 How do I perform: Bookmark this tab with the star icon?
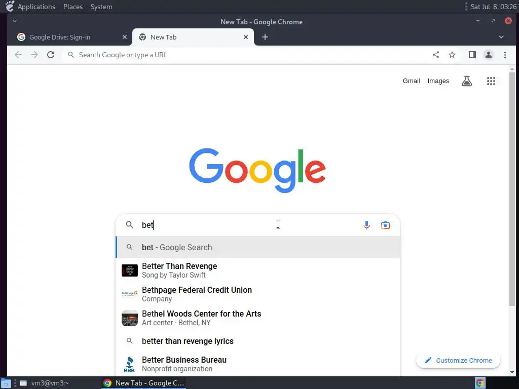pyautogui.click(x=452, y=55)
